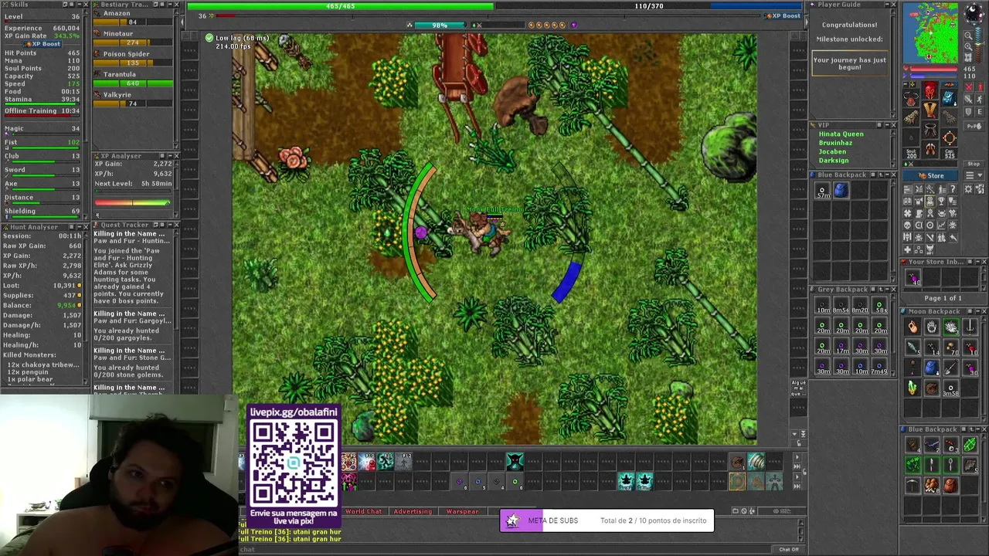Select defensive shield fight stance
The height and width of the screenshot is (556, 989).
click(968, 112)
